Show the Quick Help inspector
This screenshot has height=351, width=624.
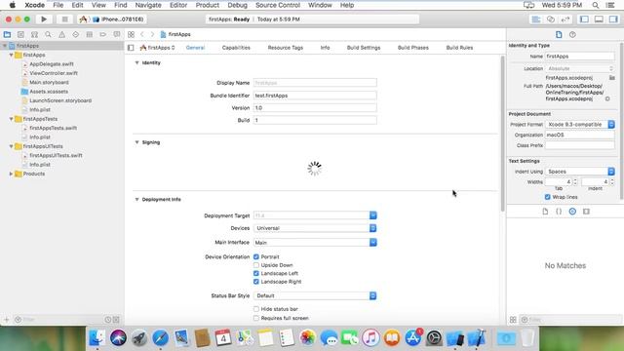[572, 35]
